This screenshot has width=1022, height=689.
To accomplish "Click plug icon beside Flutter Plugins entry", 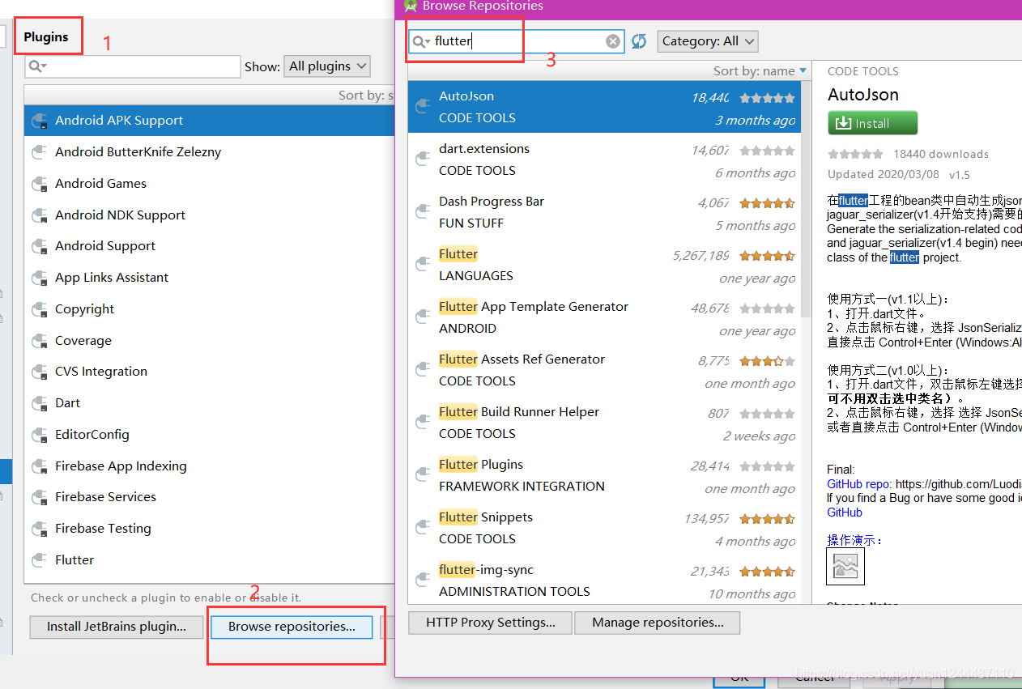I will coord(422,474).
